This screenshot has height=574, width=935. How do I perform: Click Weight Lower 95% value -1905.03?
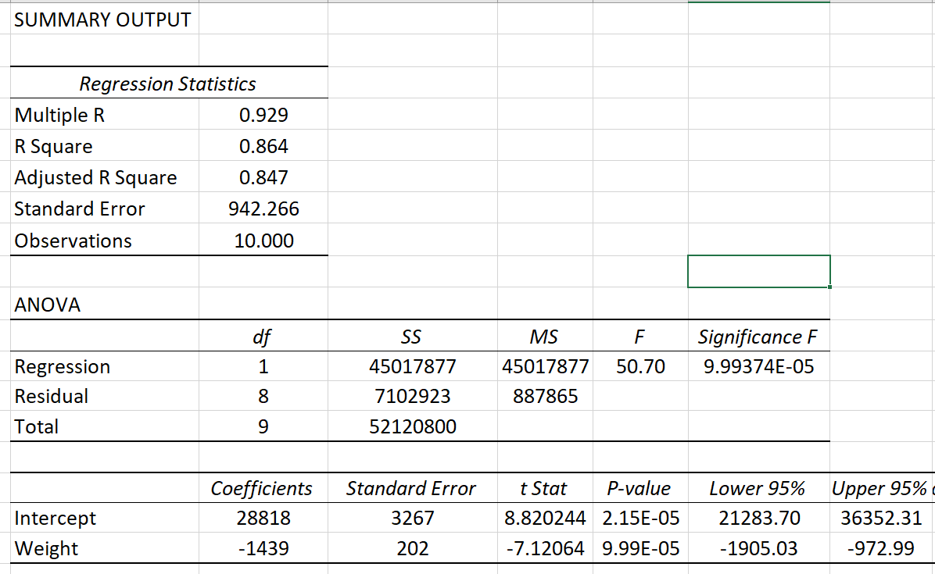(758, 547)
